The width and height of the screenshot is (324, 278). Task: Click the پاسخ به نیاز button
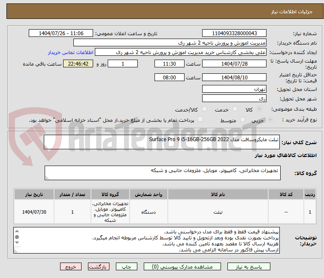249,267
